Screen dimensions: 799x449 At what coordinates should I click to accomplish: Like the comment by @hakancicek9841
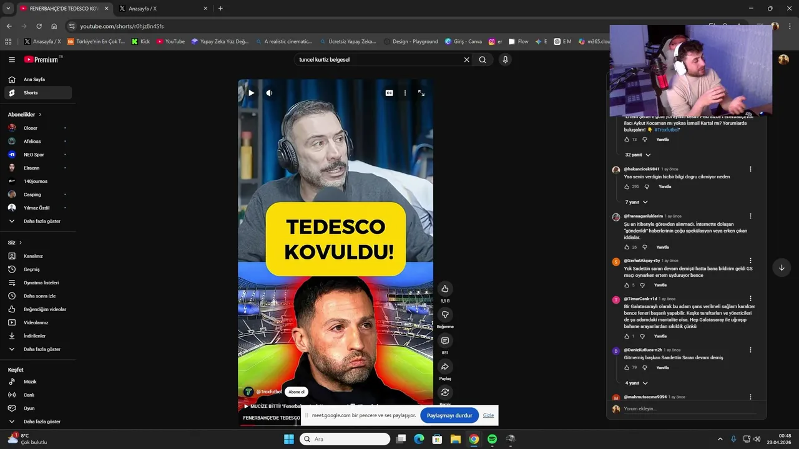(x=627, y=186)
